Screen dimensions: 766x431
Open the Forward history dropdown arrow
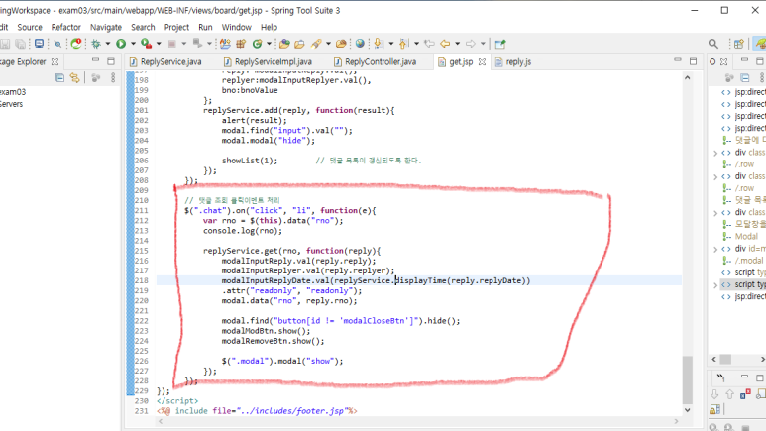pyautogui.click(x=483, y=44)
